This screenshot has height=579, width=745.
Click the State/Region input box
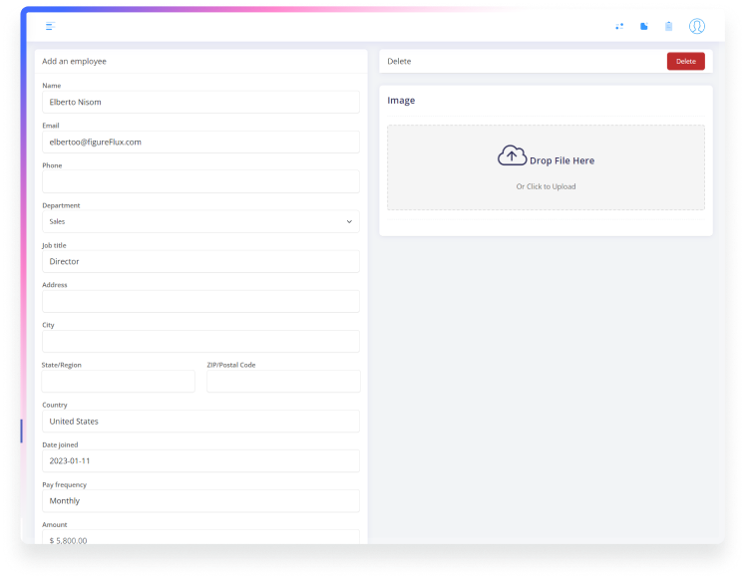point(119,381)
